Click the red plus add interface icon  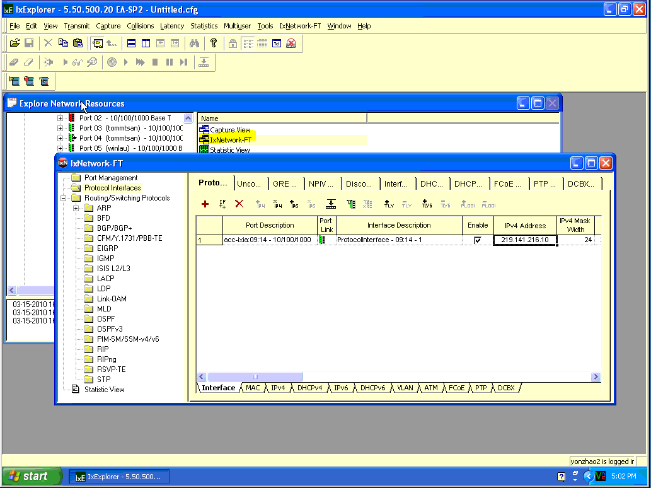(x=205, y=204)
